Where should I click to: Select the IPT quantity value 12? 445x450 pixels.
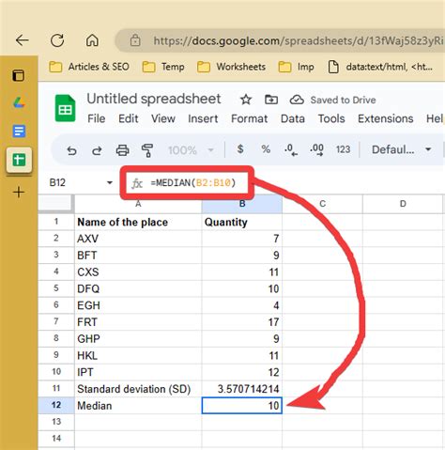click(x=242, y=372)
